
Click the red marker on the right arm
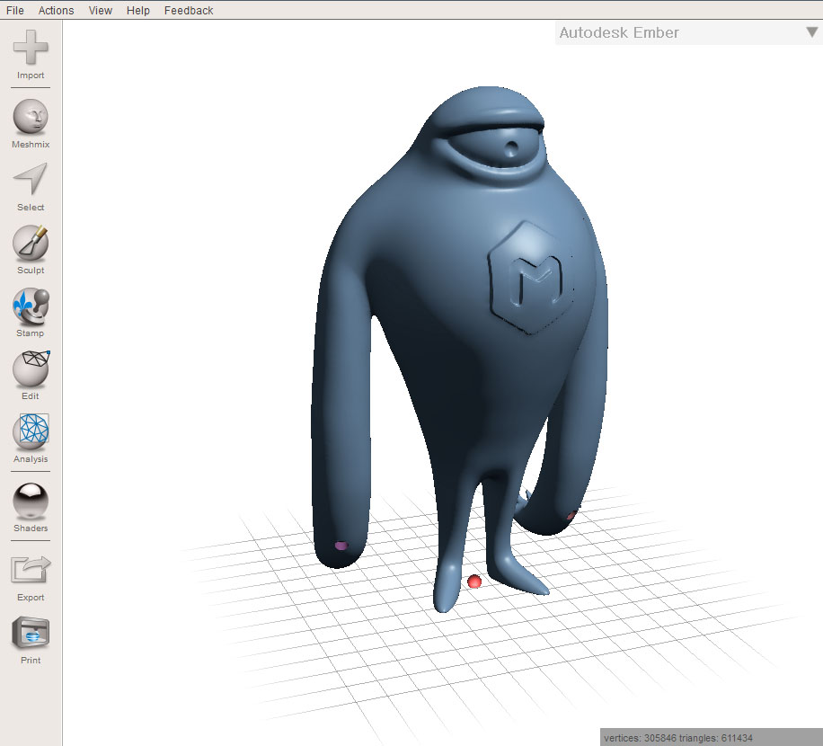tap(571, 516)
